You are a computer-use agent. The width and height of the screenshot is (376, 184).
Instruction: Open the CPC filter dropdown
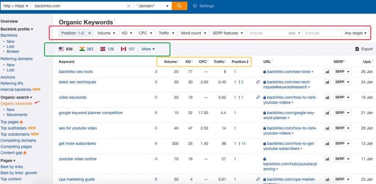(145, 33)
